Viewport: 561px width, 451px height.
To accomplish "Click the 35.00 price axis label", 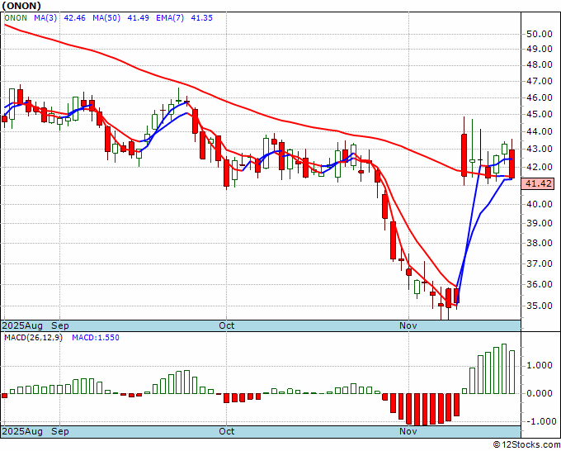I will [540, 306].
